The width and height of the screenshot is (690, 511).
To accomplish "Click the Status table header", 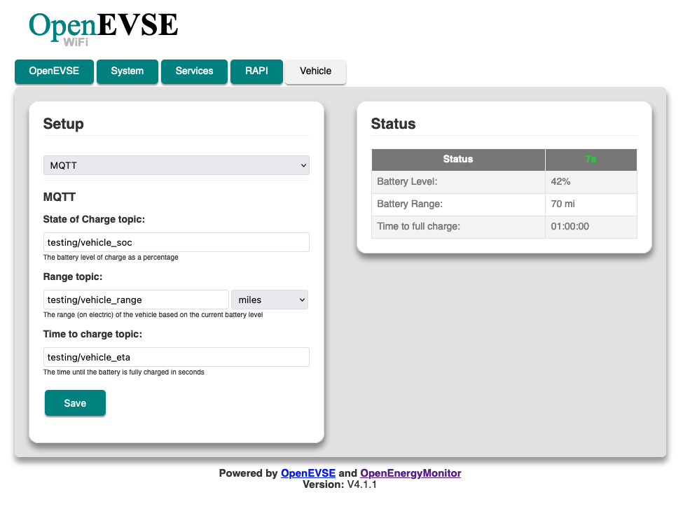I will [x=457, y=159].
